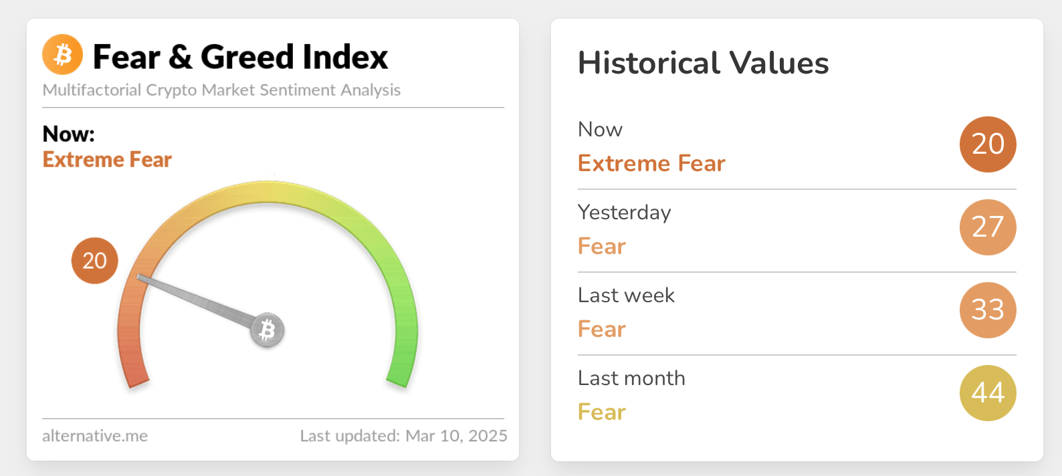Select the Last month row label
Screen dimensions: 1062x476
[x=631, y=378]
